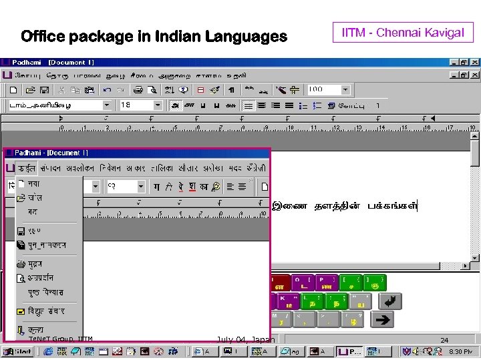The image size is (481, 360).
Task: Click the help balloon toolbar icon
Action: 183,90
